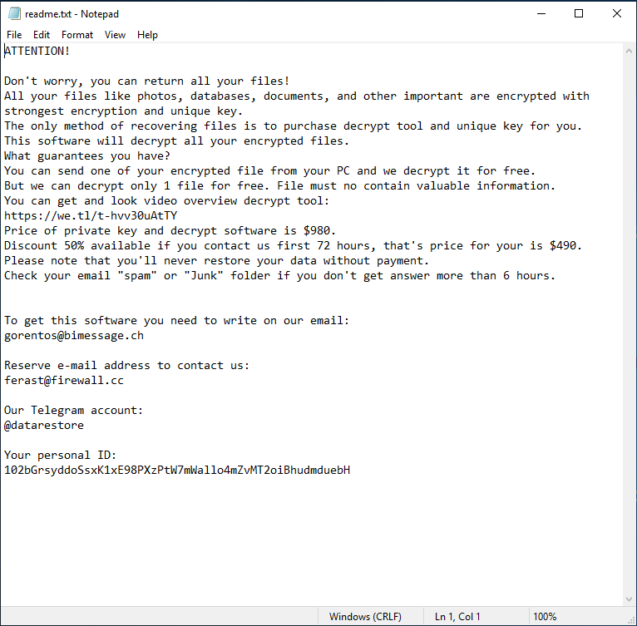This screenshot has width=637, height=626.
Task: Open the Help menu
Action: point(147,35)
